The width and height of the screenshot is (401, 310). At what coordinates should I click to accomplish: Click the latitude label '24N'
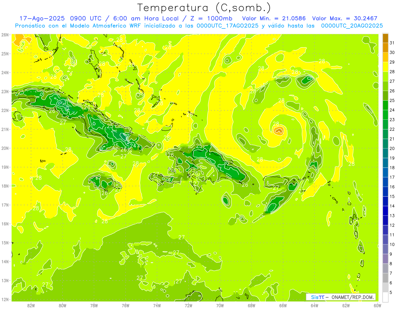pos(5,73)
